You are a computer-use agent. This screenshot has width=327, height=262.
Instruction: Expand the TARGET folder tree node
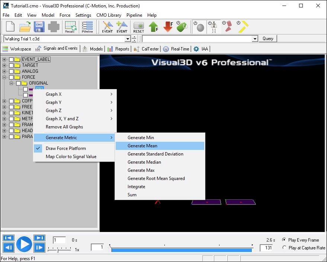coord(4,65)
